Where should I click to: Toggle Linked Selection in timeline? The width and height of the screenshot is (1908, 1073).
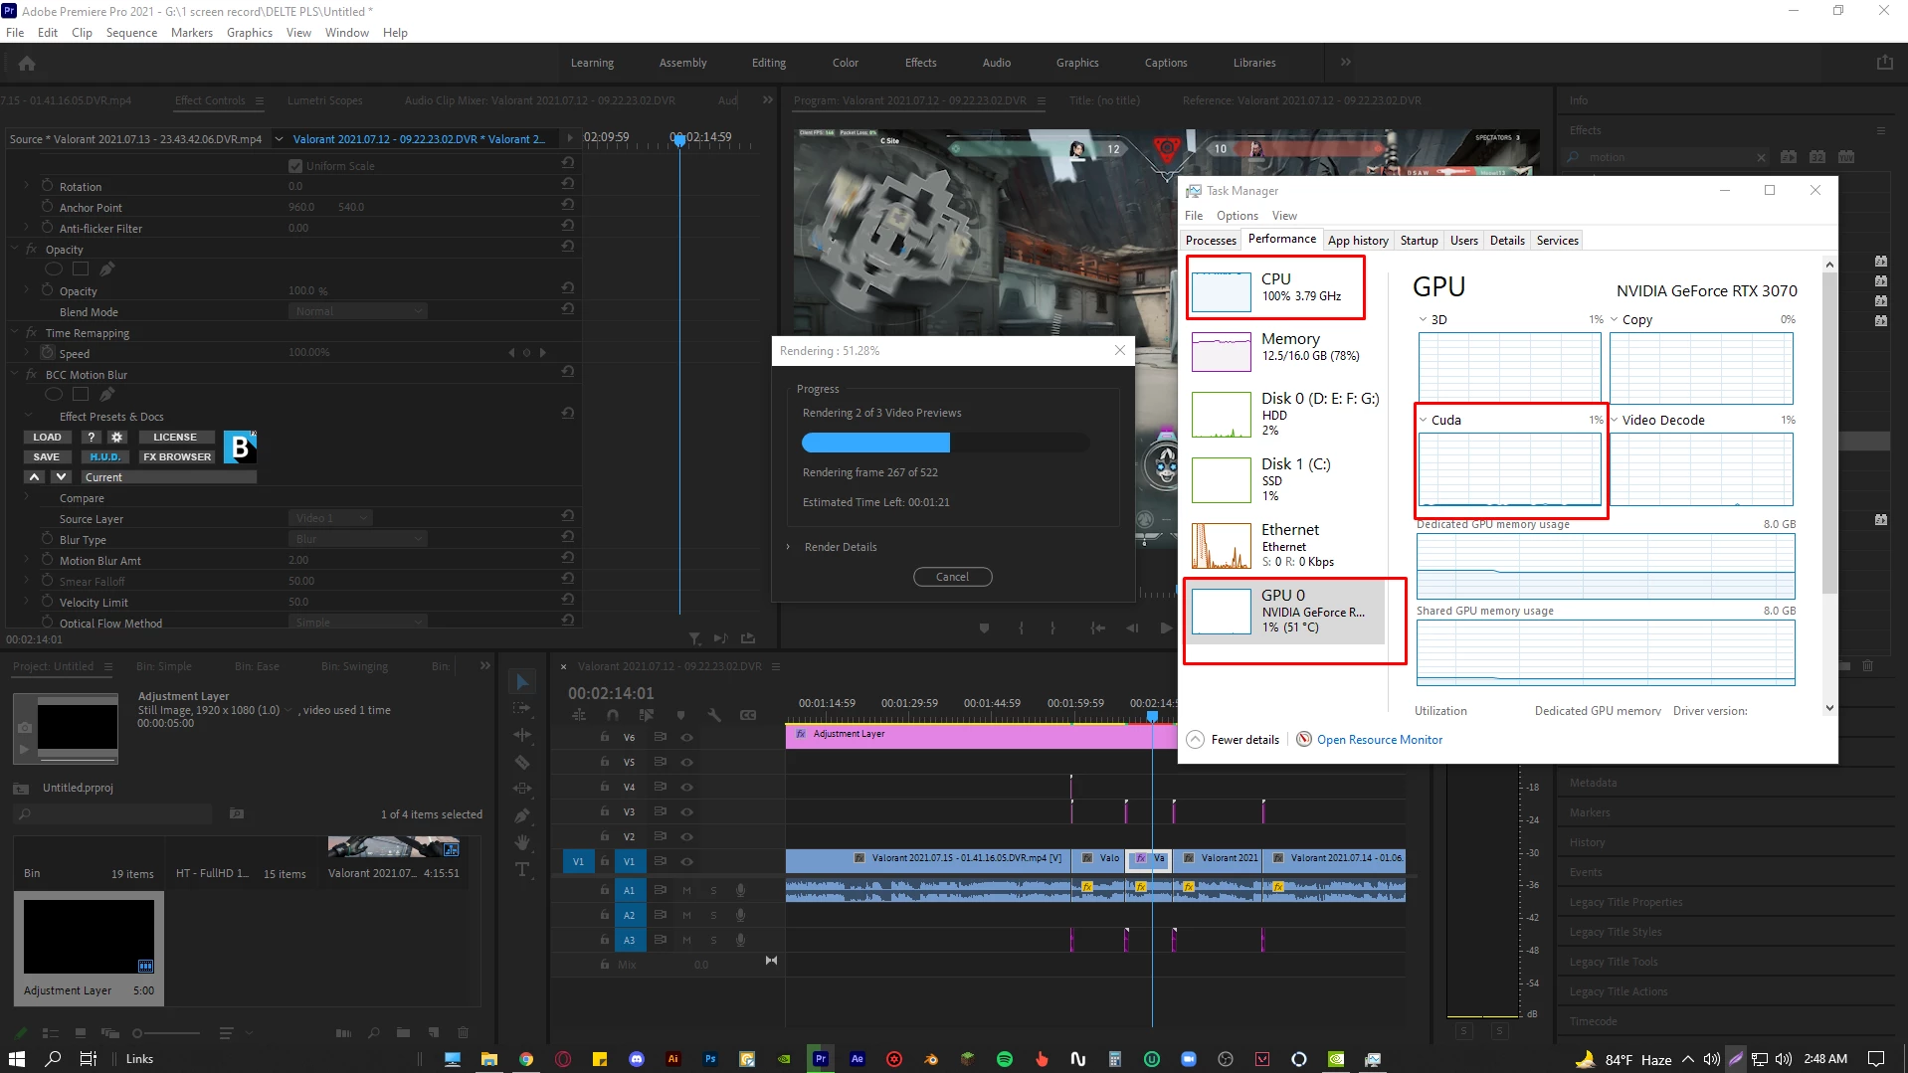[647, 715]
